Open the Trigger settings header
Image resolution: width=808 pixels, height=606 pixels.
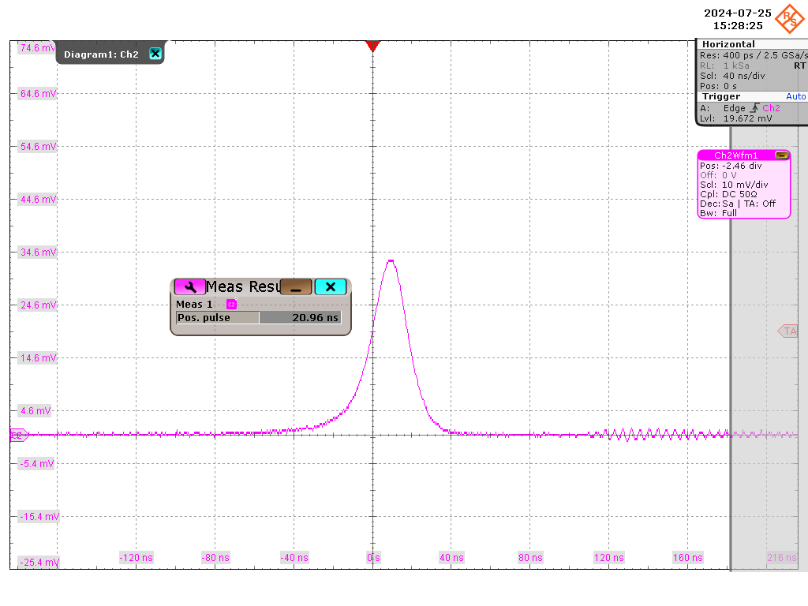pyautogui.click(x=721, y=96)
